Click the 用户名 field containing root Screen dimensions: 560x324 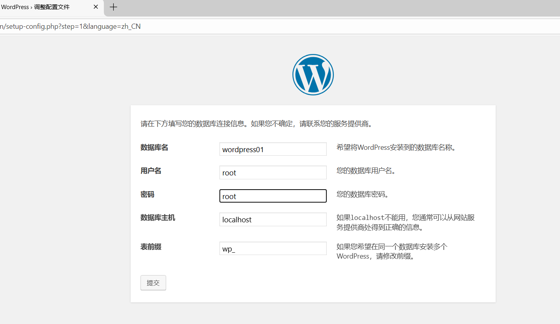[273, 172]
